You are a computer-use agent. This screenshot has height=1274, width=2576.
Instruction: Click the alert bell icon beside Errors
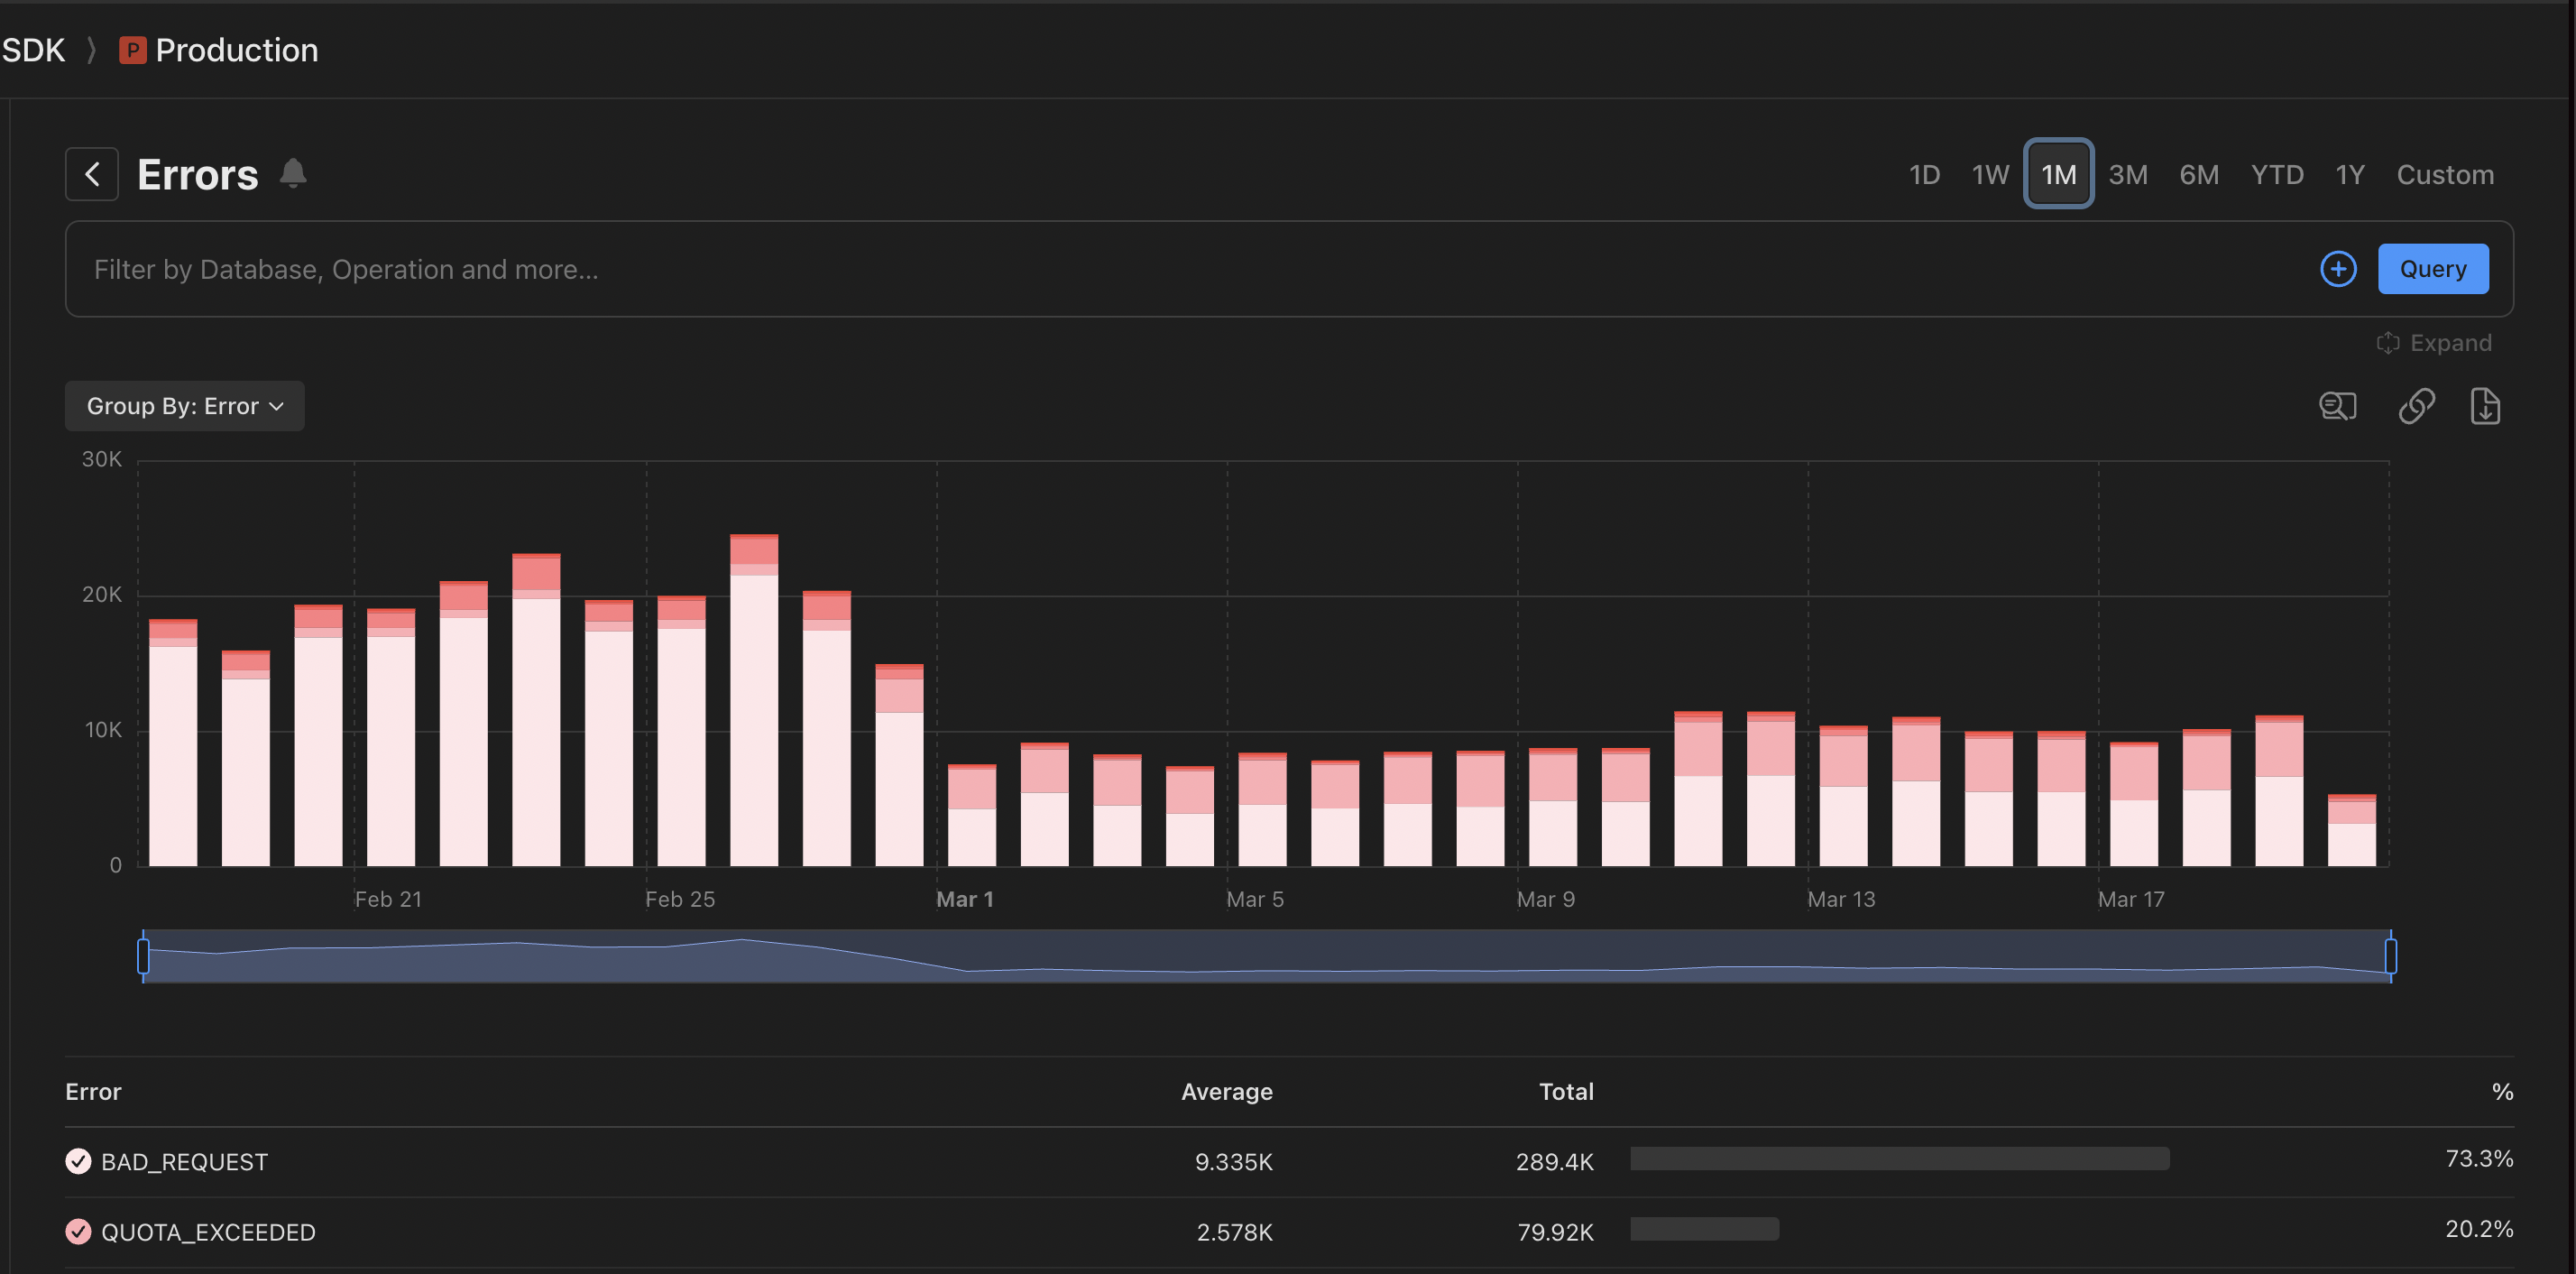tap(293, 173)
